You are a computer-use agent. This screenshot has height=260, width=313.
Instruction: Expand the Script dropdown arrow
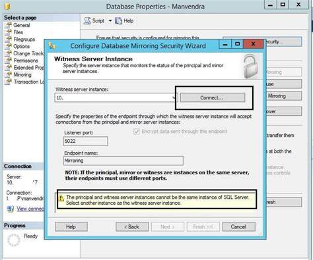110,21
